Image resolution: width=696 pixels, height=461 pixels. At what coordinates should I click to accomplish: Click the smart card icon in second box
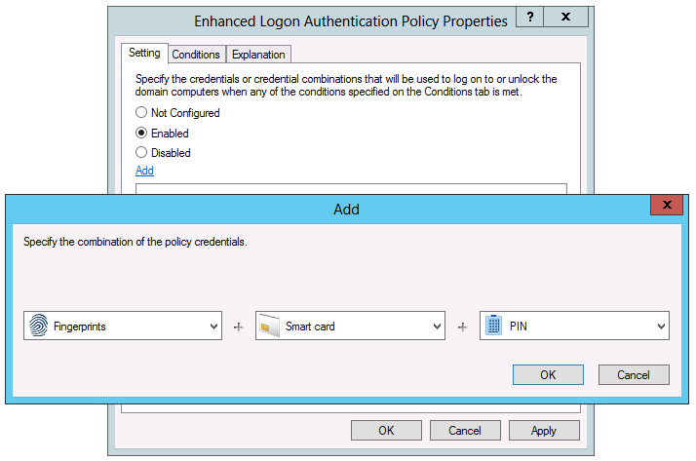click(269, 327)
